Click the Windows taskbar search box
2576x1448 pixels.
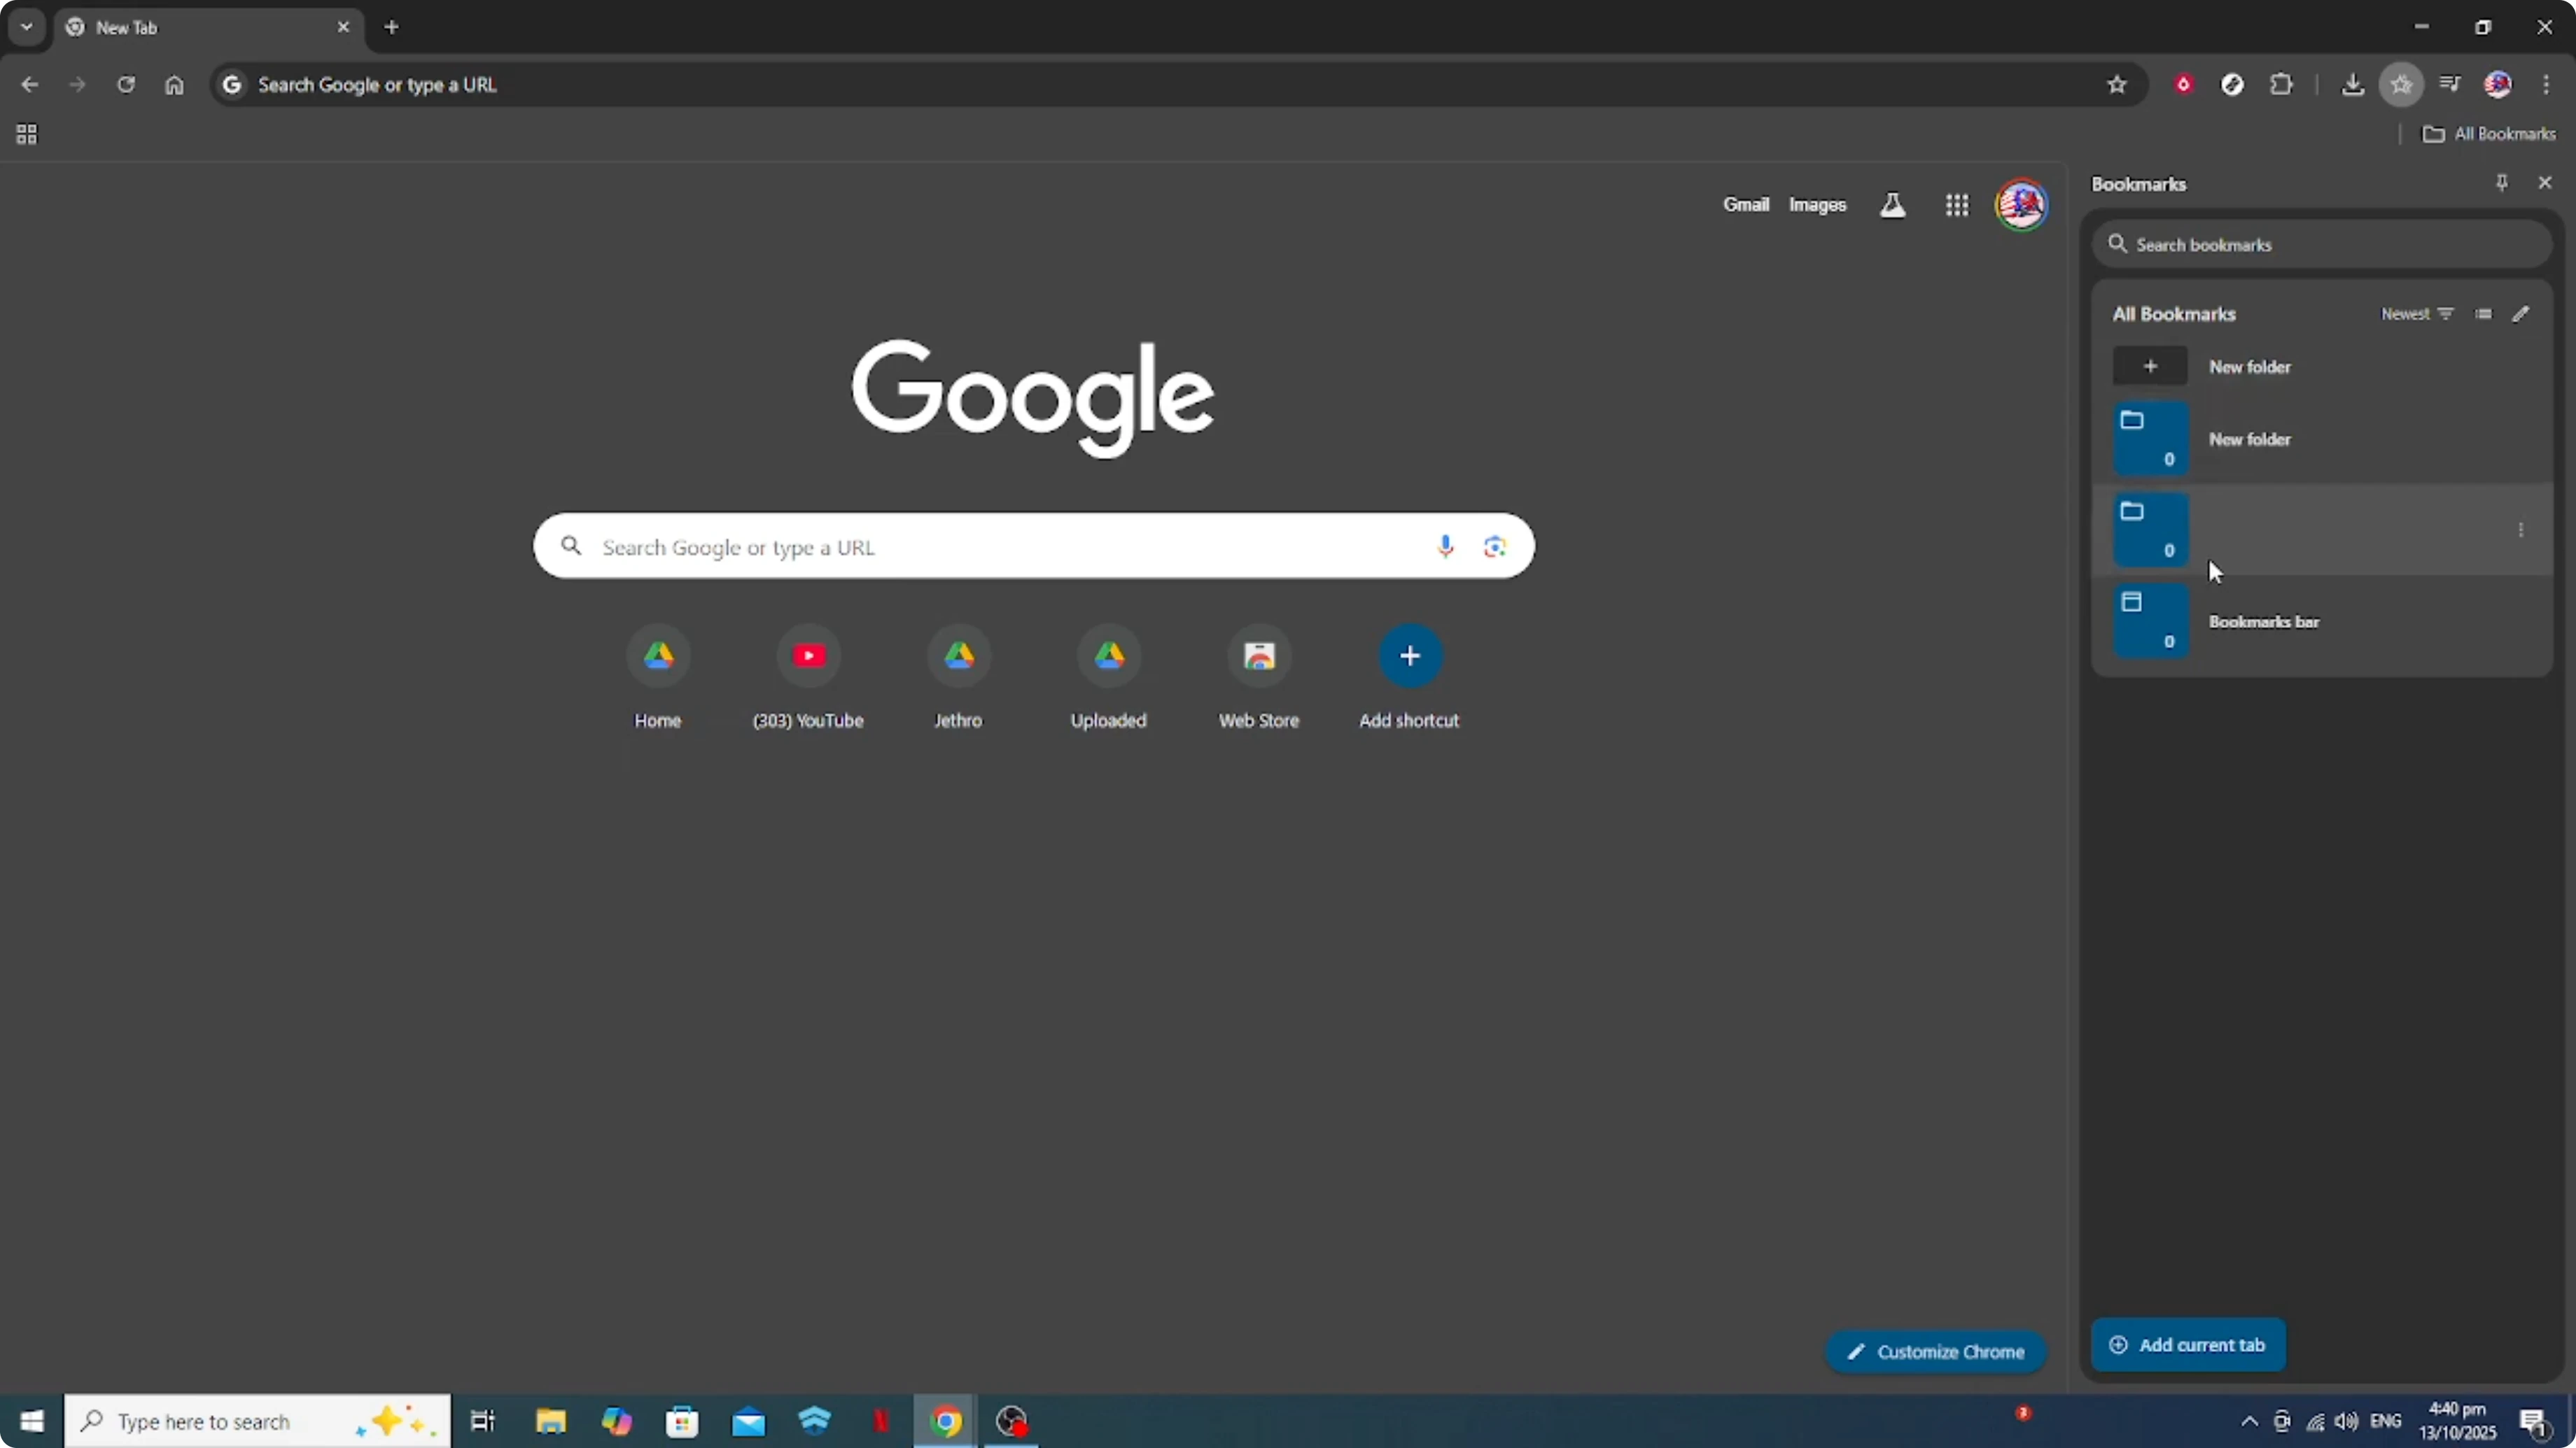(258, 1421)
